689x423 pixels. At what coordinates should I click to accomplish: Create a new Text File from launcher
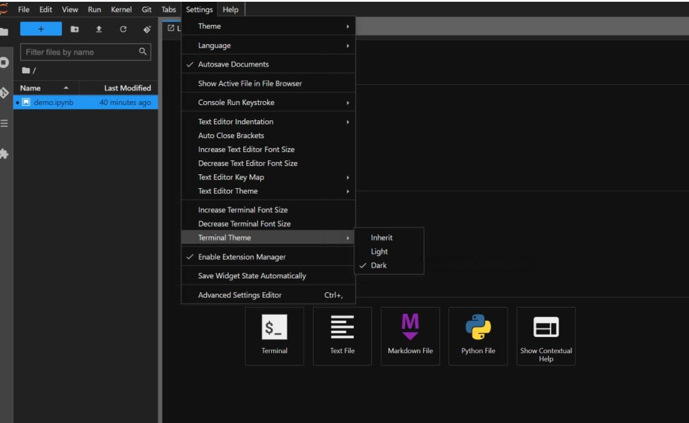[342, 336]
